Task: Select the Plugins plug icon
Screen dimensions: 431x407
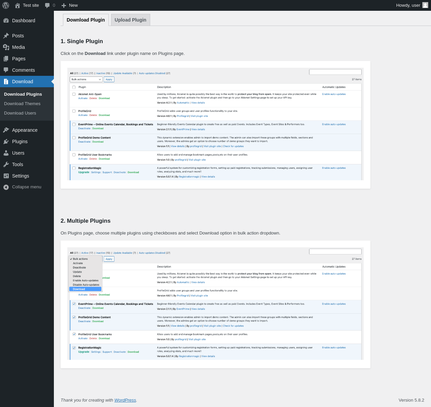Action: 6,142
